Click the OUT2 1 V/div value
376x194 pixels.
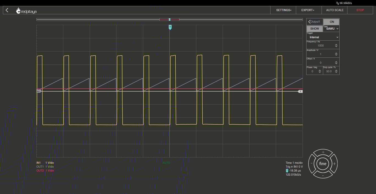click(x=50, y=171)
